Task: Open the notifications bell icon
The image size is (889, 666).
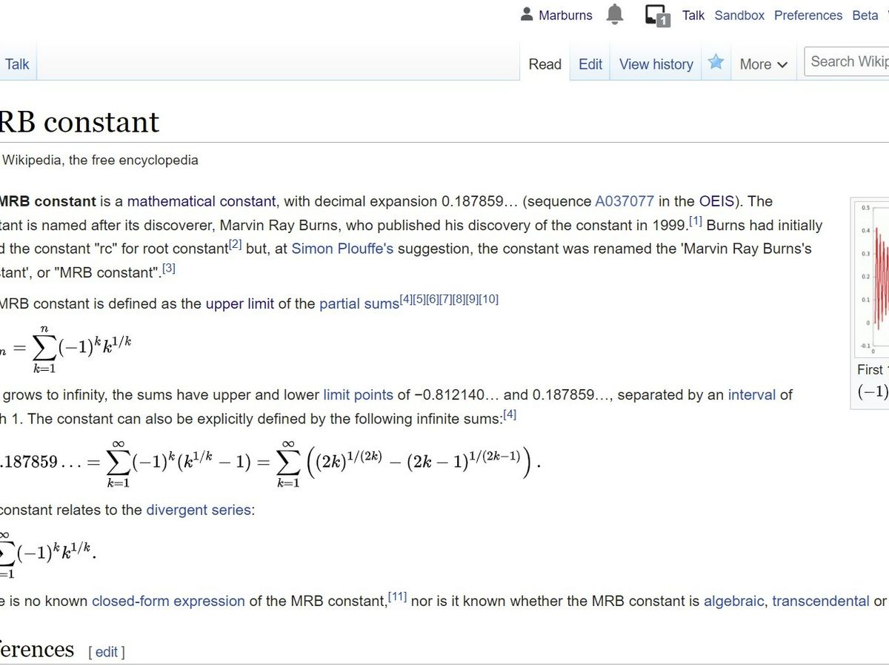Action: coord(615,15)
